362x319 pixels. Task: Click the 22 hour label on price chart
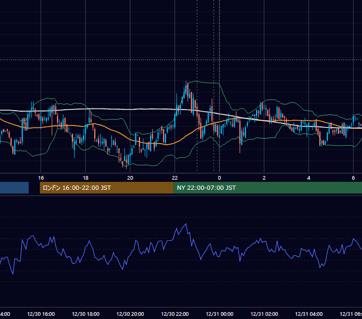tap(175, 178)
